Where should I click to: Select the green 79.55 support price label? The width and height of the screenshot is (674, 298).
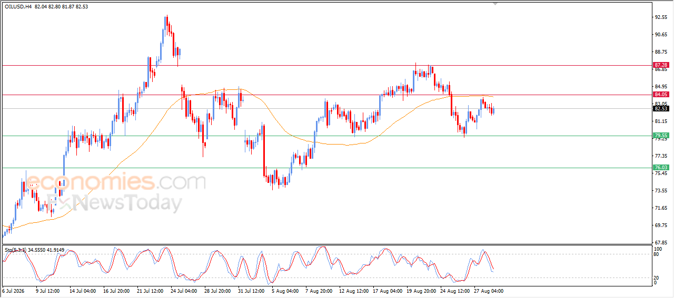660,136
